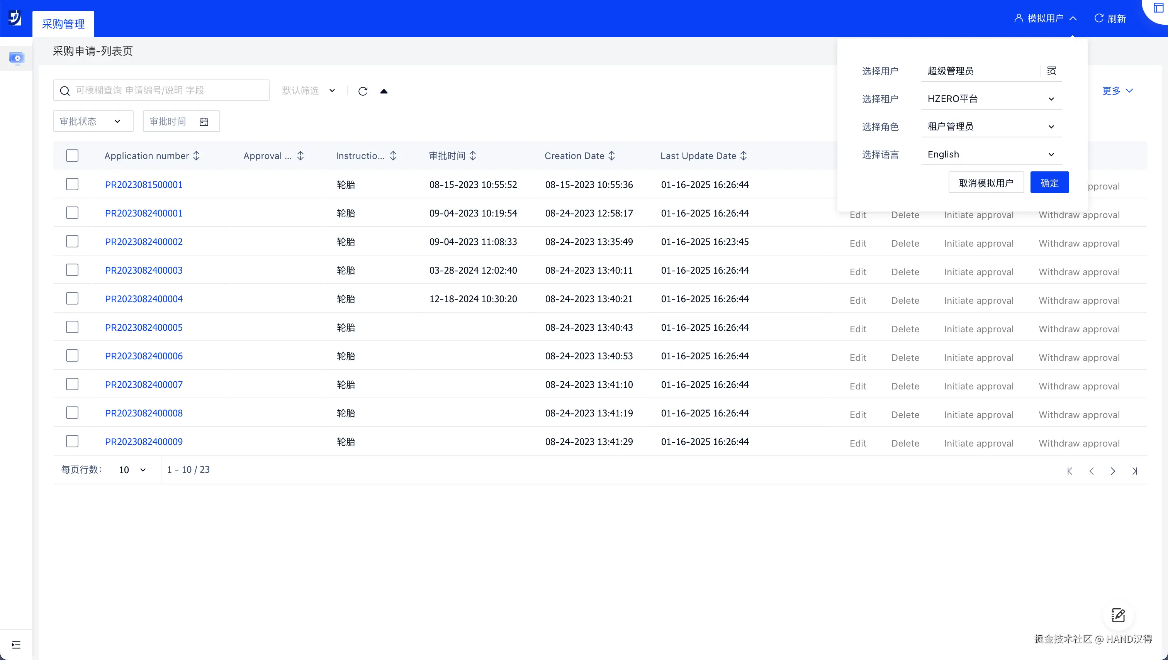
Task: Click the fuzzy search input field
Action: click(x=168, y=90)
